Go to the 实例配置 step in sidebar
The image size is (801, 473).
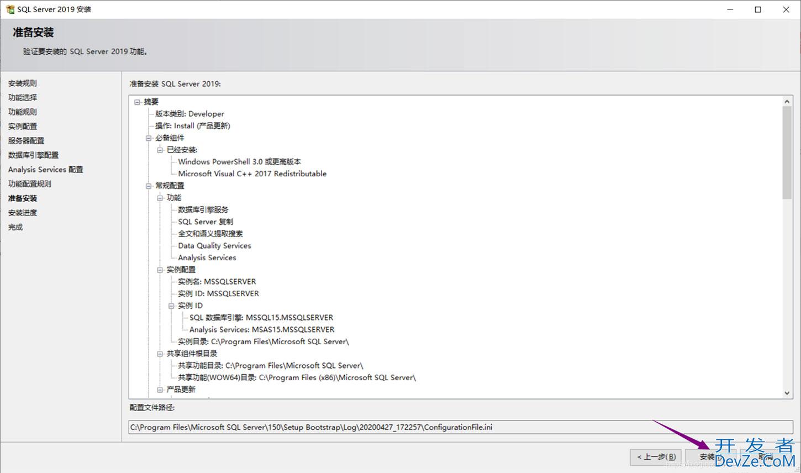pos(23,127)
